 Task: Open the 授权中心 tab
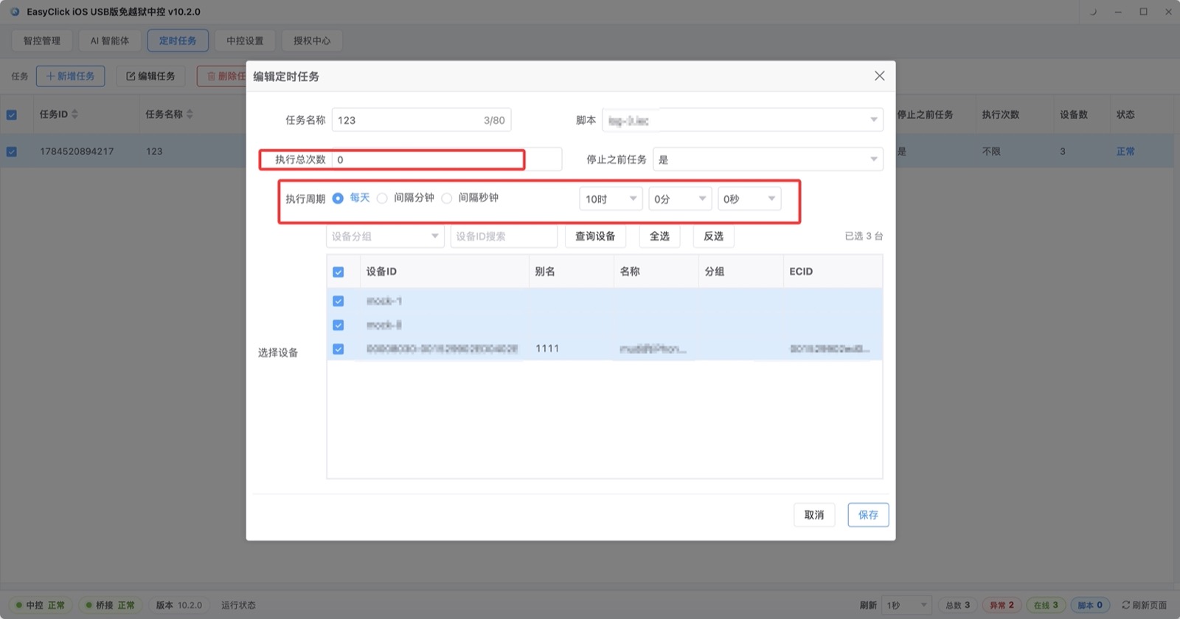pos(312,41)
